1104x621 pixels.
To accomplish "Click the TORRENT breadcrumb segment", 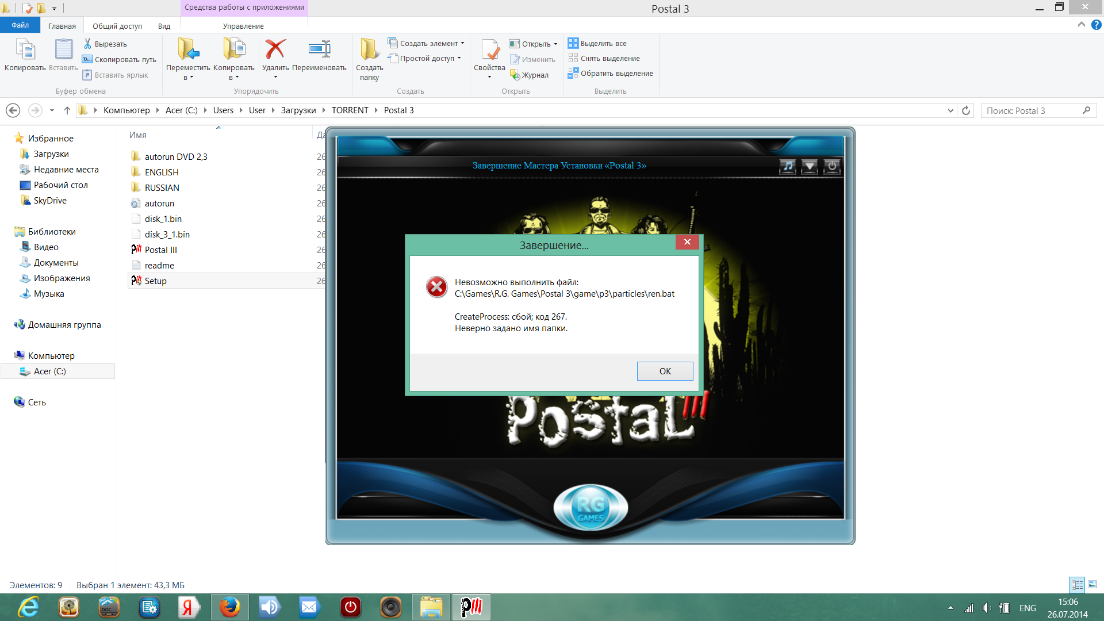I will click(350, 110).
